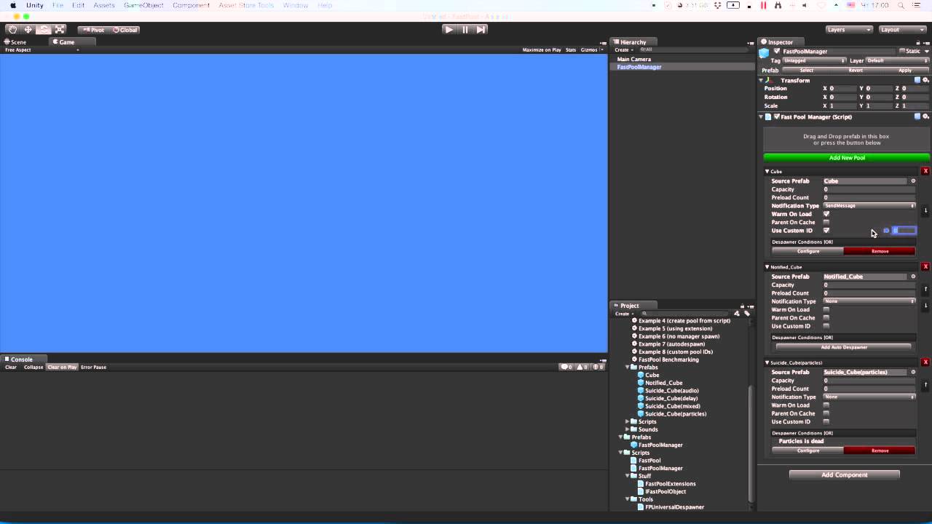The height and width of the screenshot is (524, 932).
Task: Click the Add Component button
Action: pyautogui.click(x=845, y=475)
